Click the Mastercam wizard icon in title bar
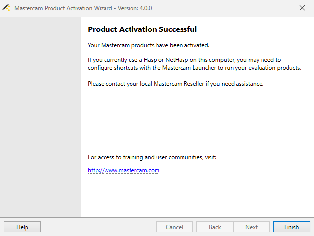 (x=6, y=8)
